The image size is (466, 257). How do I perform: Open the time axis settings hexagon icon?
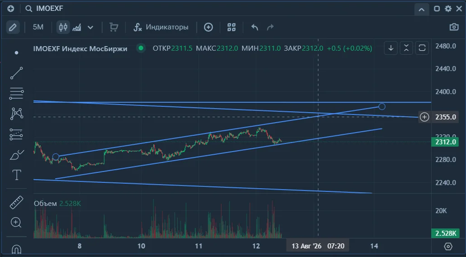pyautogui.click(x=448, y=246)
